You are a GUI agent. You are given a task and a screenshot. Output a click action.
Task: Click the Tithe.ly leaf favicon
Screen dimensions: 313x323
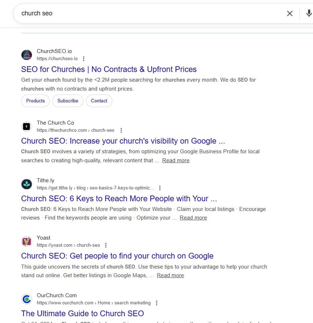26,184
